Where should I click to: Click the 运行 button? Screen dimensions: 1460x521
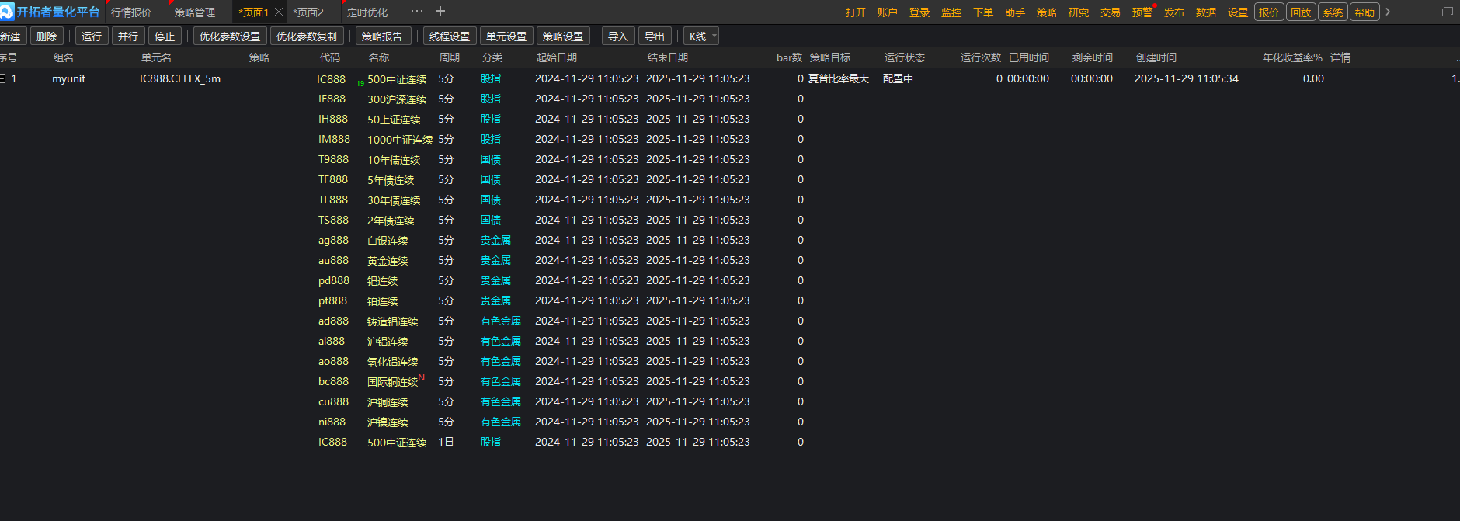92,36
